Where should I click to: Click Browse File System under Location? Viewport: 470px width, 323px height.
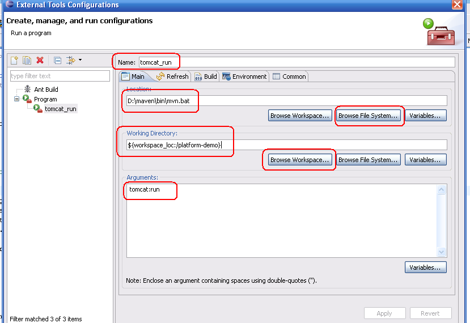click(368, 116)
